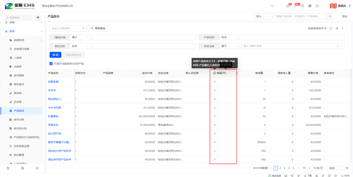353x177 pixels.
Task: Open 出库单 in the sidebar
Action: (18, 67)
